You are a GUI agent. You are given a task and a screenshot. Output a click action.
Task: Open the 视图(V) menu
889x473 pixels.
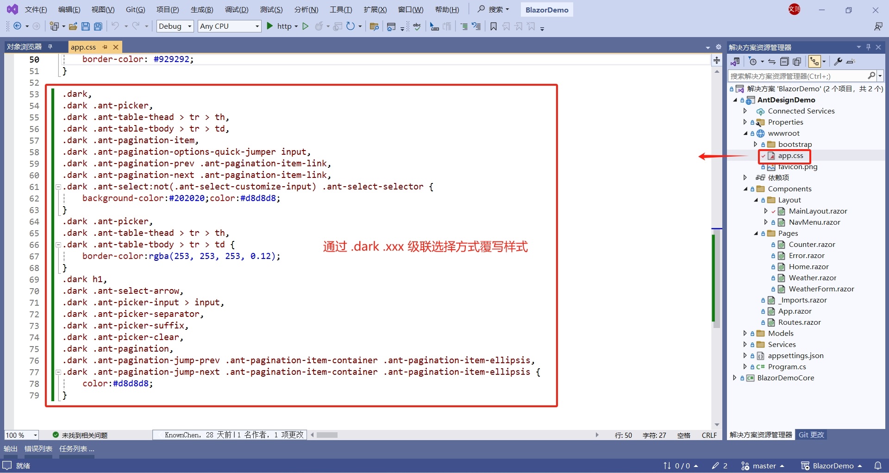103,10
